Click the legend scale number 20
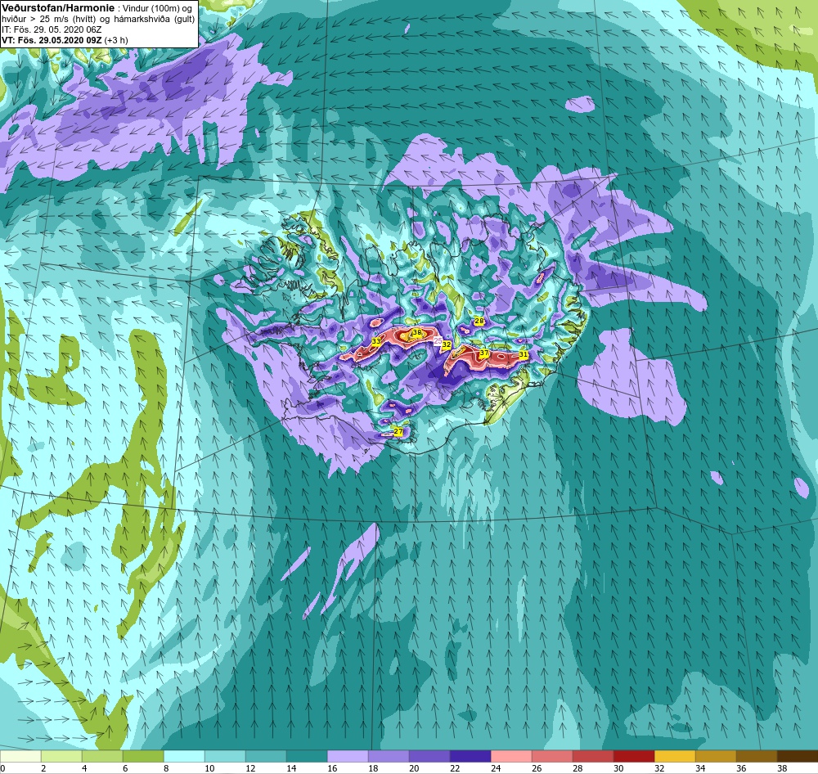The height and width of the screenshot is (774, 818). [414, 768]
